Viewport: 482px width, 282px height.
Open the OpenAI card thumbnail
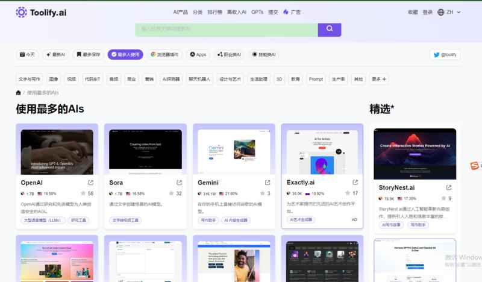click(57, 152)
